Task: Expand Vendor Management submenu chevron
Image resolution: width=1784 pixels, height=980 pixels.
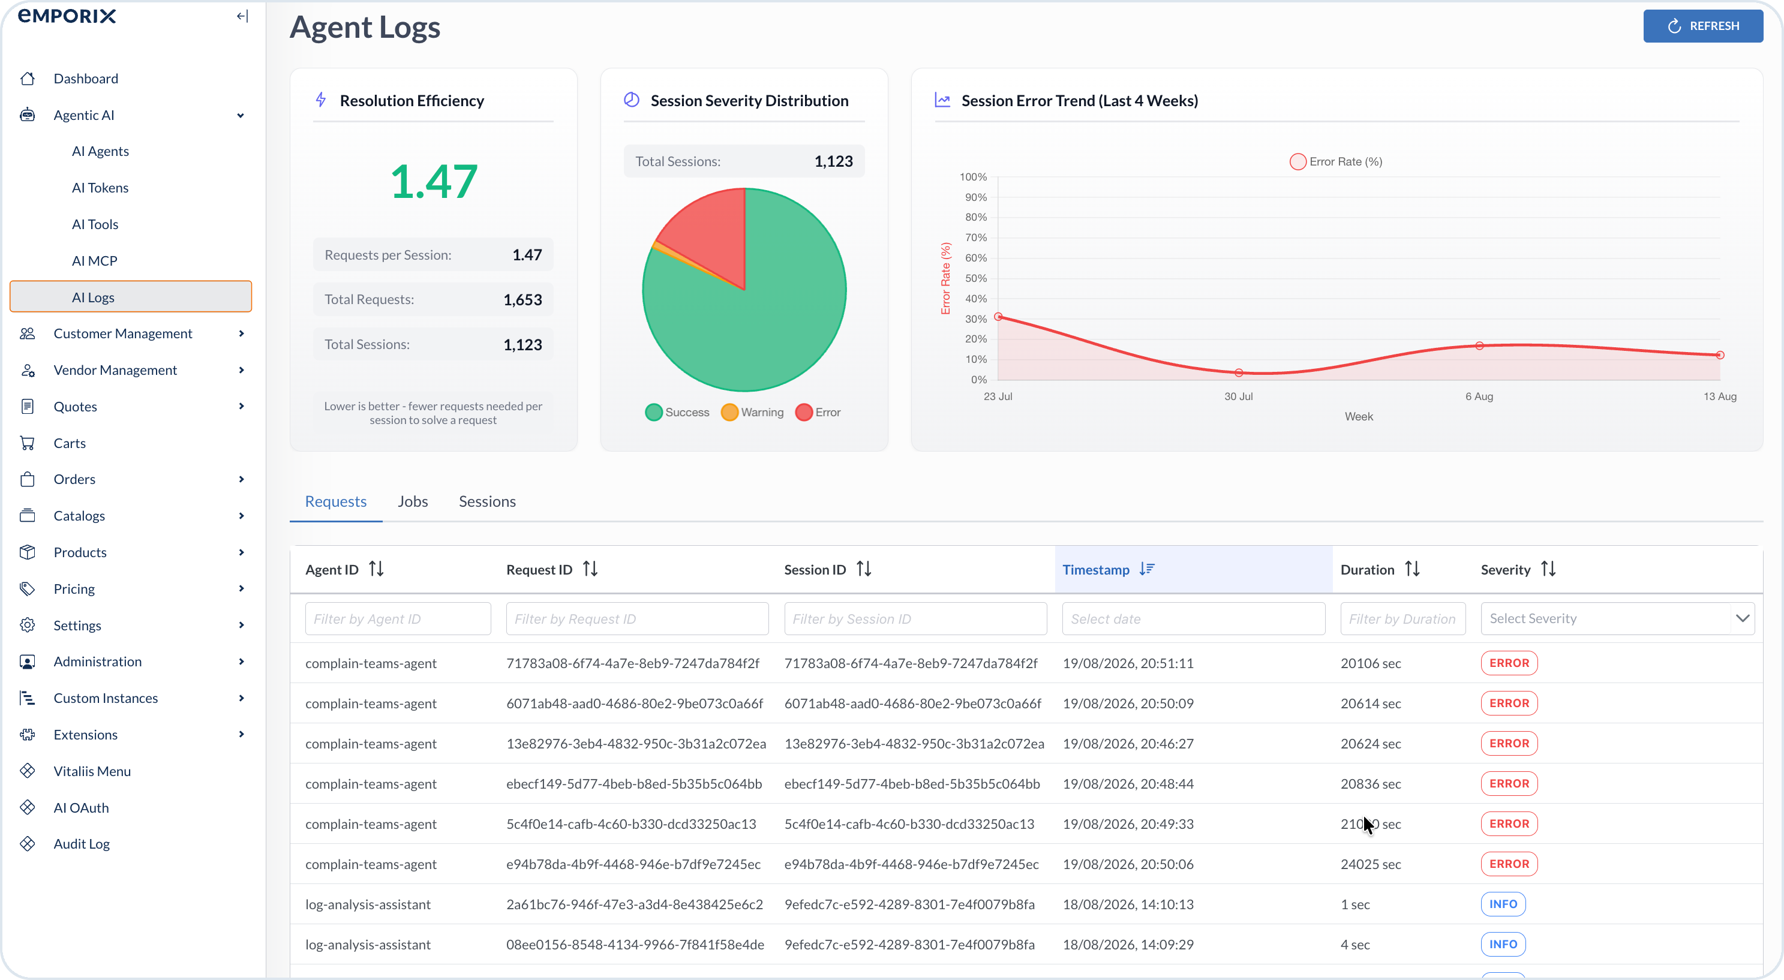Action: [241, 370]
